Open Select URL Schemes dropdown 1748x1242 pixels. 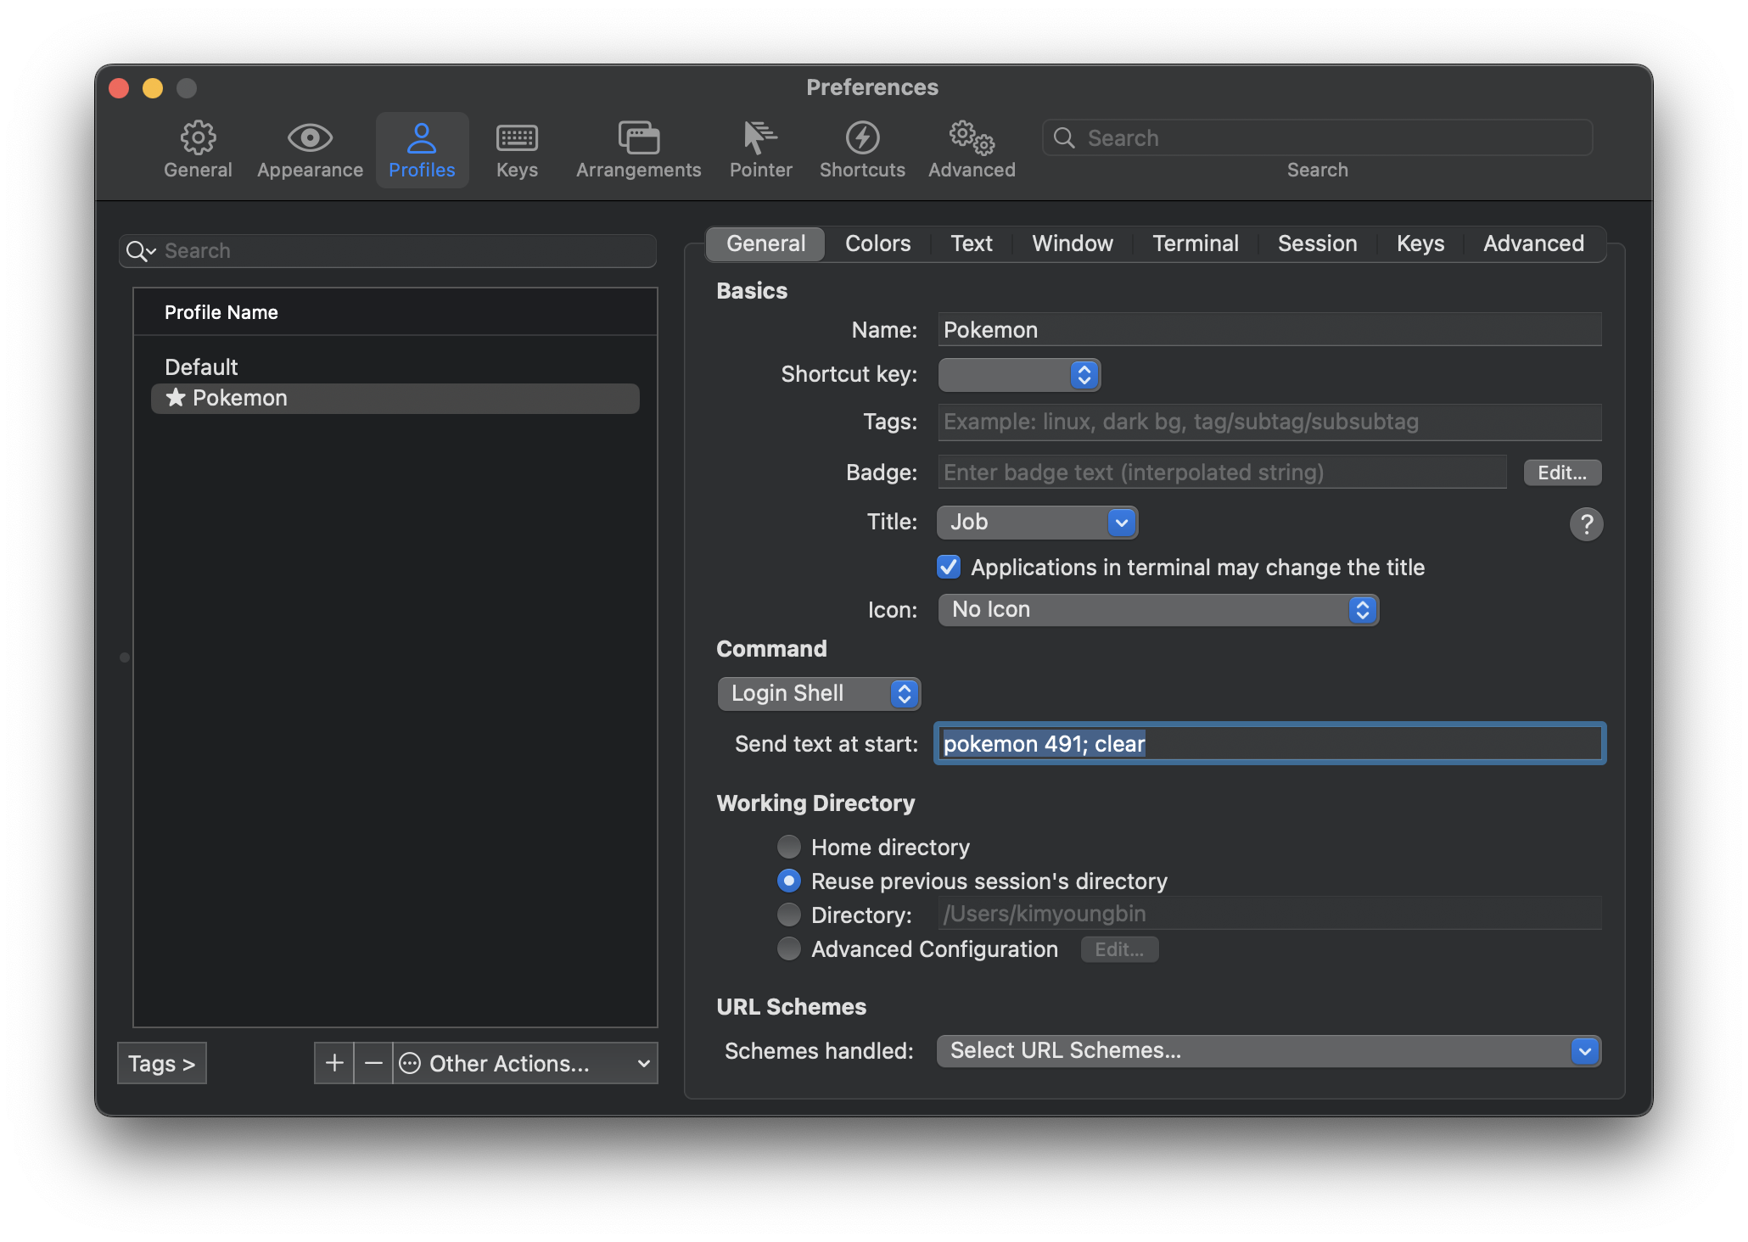click(1268, 1051)
